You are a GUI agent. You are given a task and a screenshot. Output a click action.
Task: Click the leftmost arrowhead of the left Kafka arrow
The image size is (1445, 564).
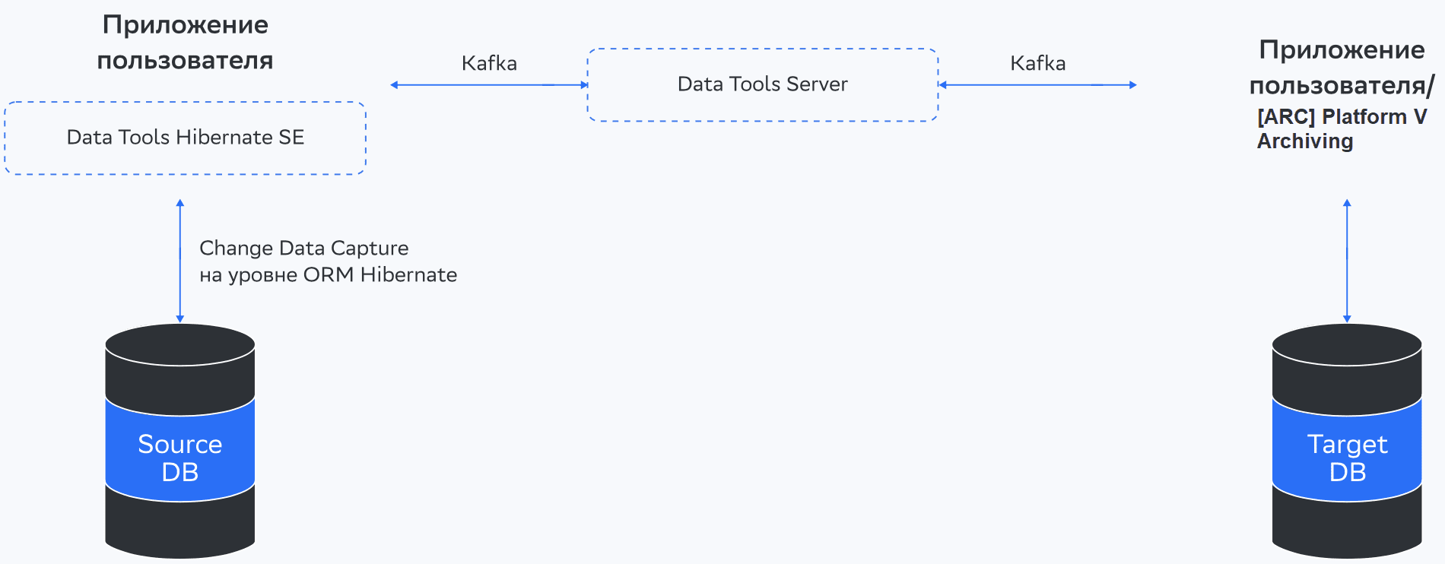[394, 85]
